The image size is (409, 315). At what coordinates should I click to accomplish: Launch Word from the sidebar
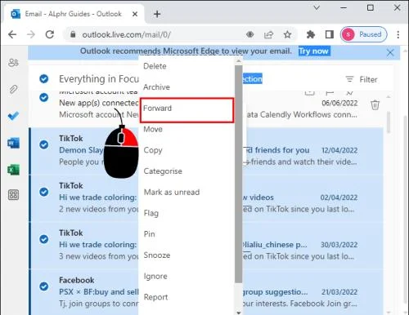click(13, 143)
